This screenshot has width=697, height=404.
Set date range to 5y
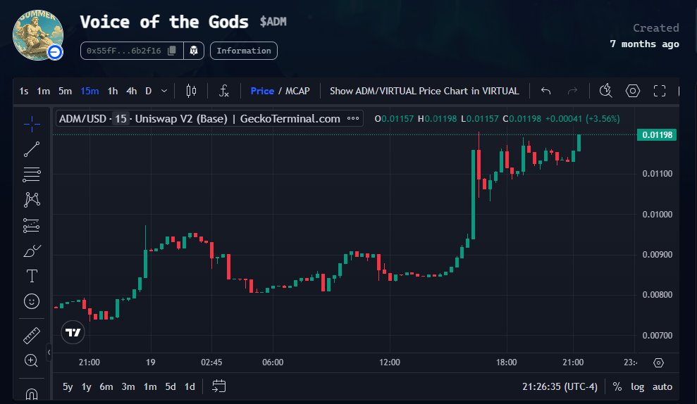point(68,386)
